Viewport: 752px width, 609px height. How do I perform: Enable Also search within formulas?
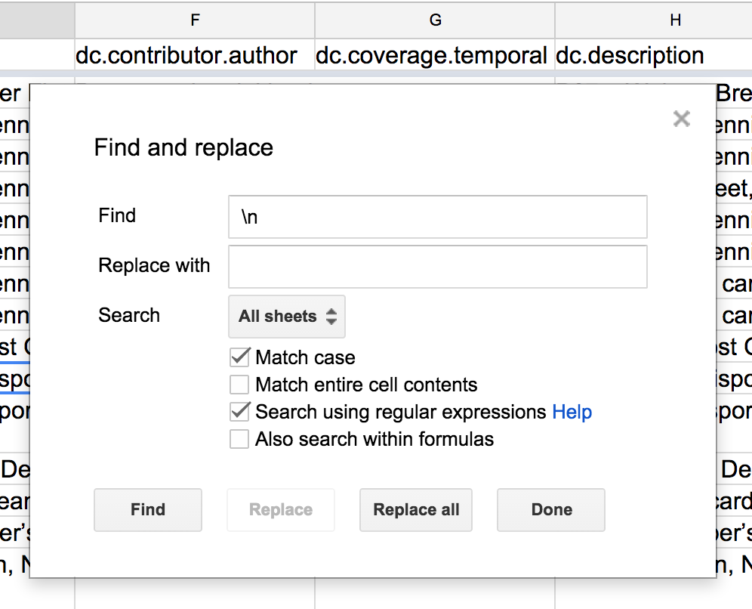coord(239,439)
